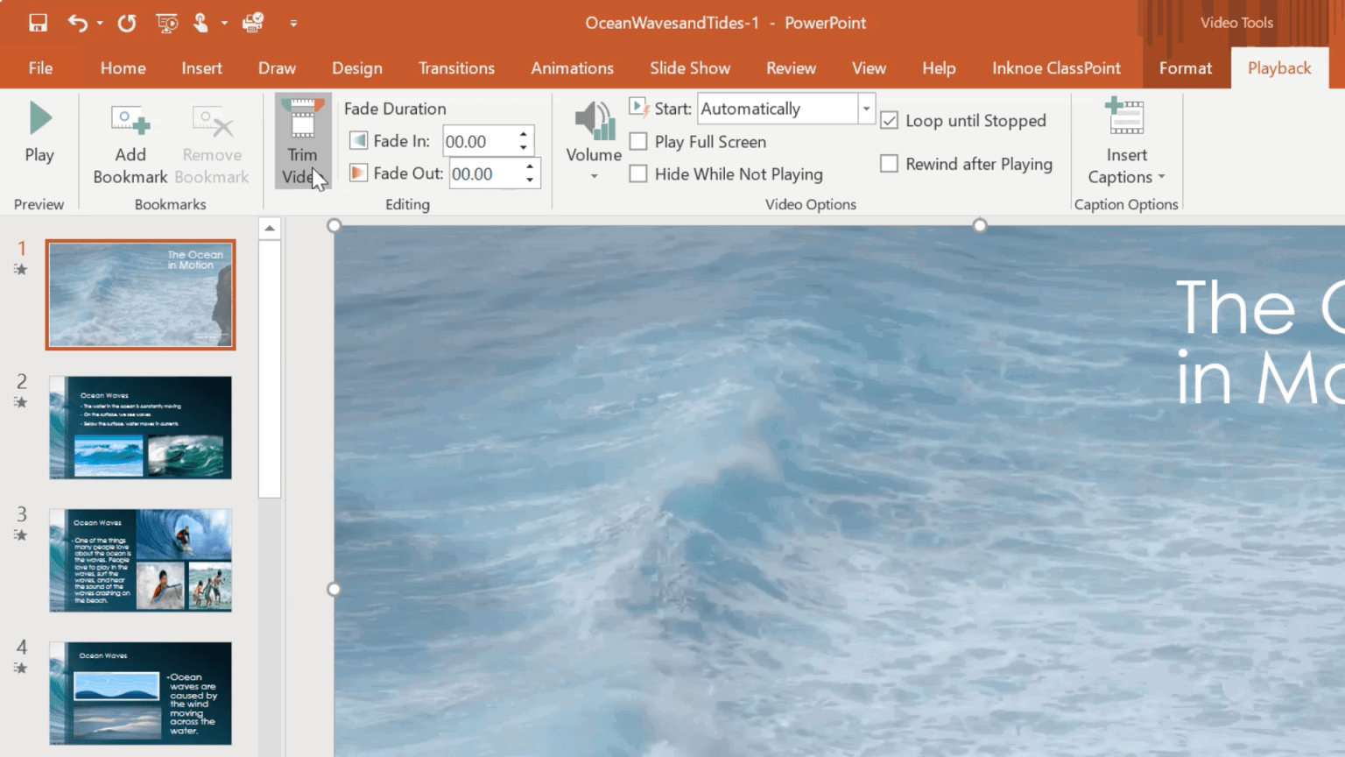Uncheck Loop until Stopped
Image resolution: width=1345 pixels, height=757 pixels.
point(889,120)
